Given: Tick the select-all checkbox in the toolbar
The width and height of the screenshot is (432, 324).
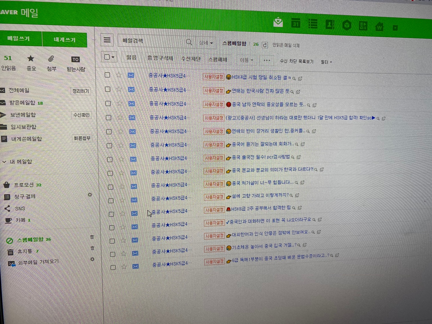Looking at the screenshot, I should point(107,57).
